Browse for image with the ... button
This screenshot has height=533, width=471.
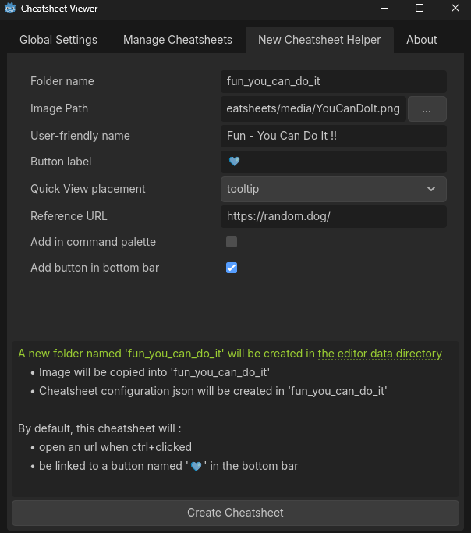pyautogui.click(x=427, y=109)
